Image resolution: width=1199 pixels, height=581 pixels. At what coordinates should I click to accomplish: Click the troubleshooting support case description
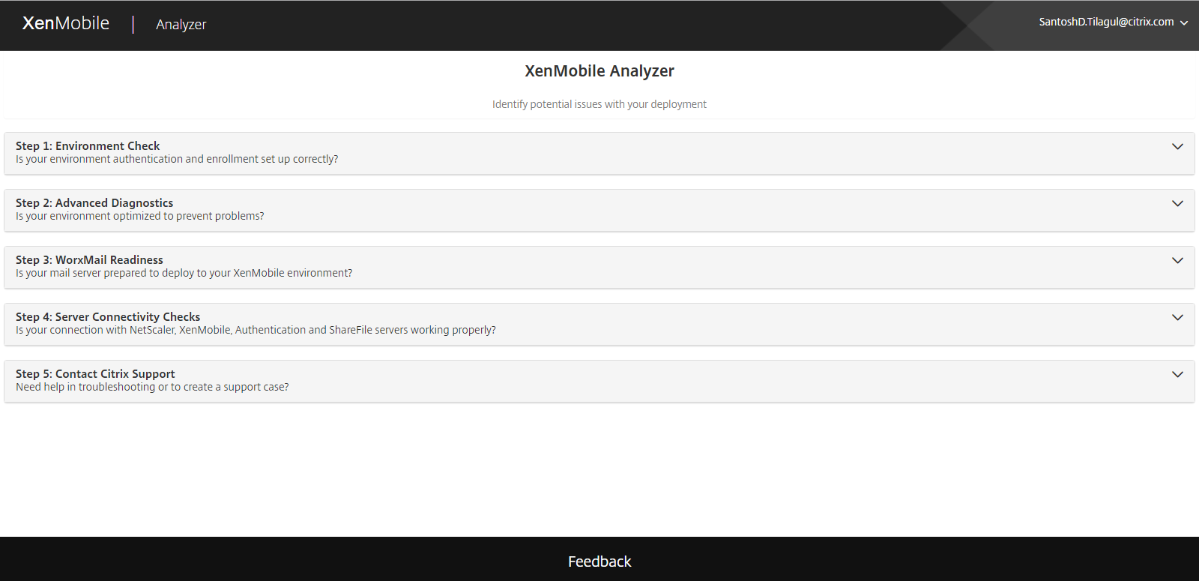(x=152, y=388)
